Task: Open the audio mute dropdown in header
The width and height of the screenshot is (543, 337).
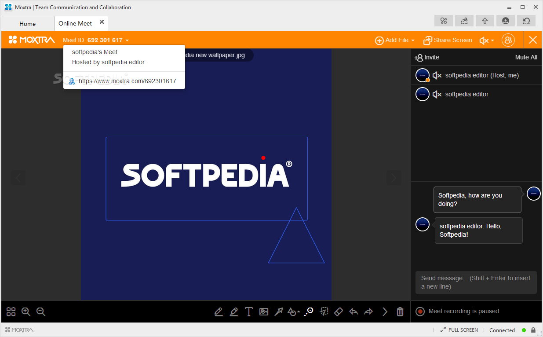Action: coord(487,40)
